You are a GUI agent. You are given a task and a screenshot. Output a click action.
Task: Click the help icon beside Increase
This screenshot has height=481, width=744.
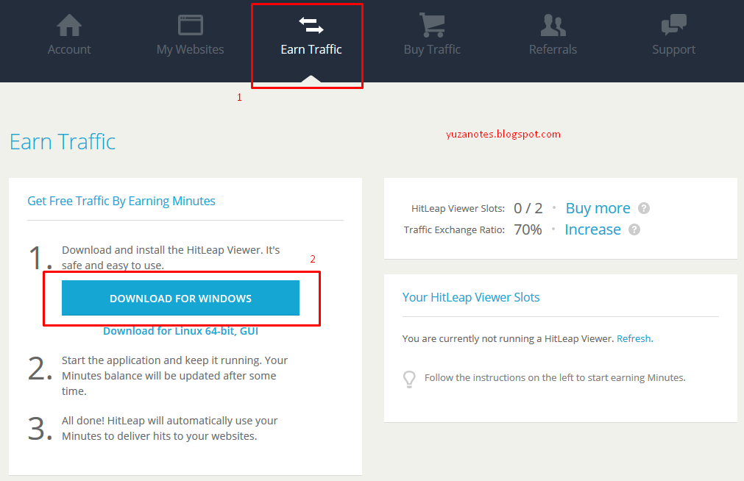[634, 229]
